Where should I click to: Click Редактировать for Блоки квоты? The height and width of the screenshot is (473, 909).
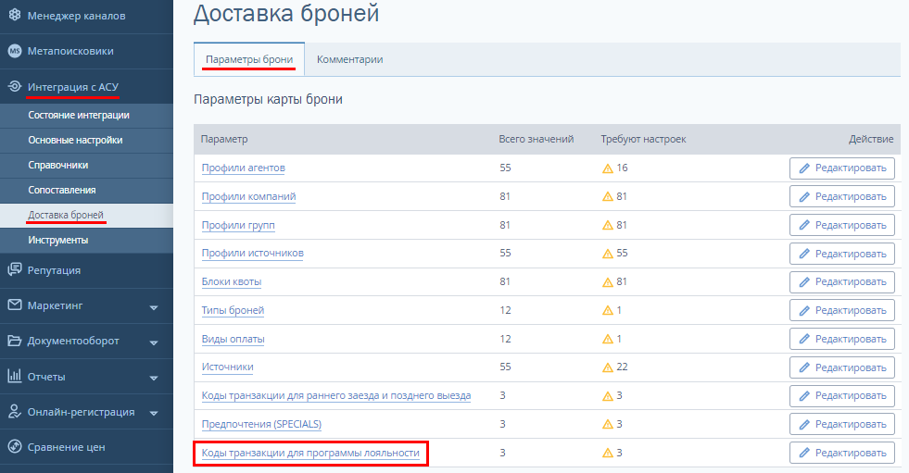click(x=841, y=281)
